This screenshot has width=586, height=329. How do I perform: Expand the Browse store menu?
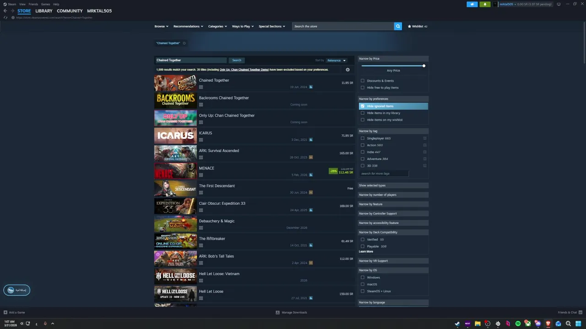161,27
